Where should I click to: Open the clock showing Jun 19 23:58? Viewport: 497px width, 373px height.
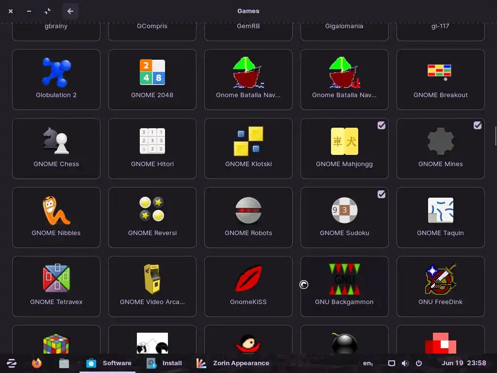[464, 363]
